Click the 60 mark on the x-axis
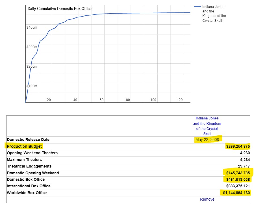 [102, 100]
